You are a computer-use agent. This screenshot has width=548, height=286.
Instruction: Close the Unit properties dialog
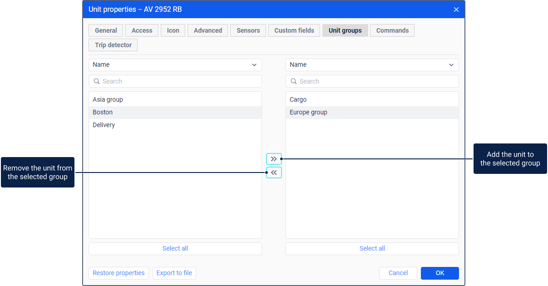click(x=456, y=10)
